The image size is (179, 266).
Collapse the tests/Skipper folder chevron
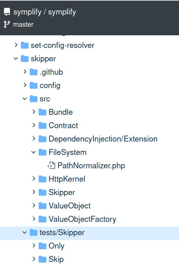pyautogui.click(x=25, y=233)
